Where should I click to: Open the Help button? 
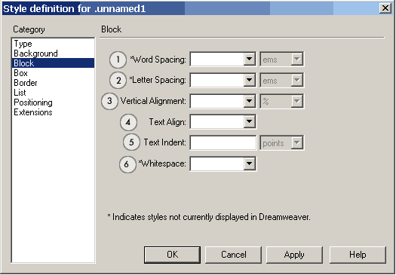[358, 255]
